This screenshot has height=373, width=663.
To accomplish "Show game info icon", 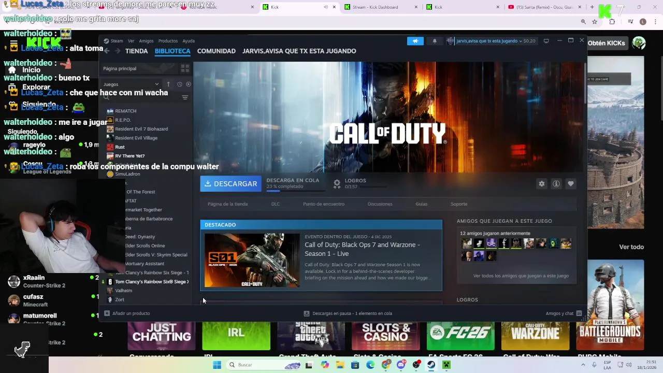I will click(556, 183).
